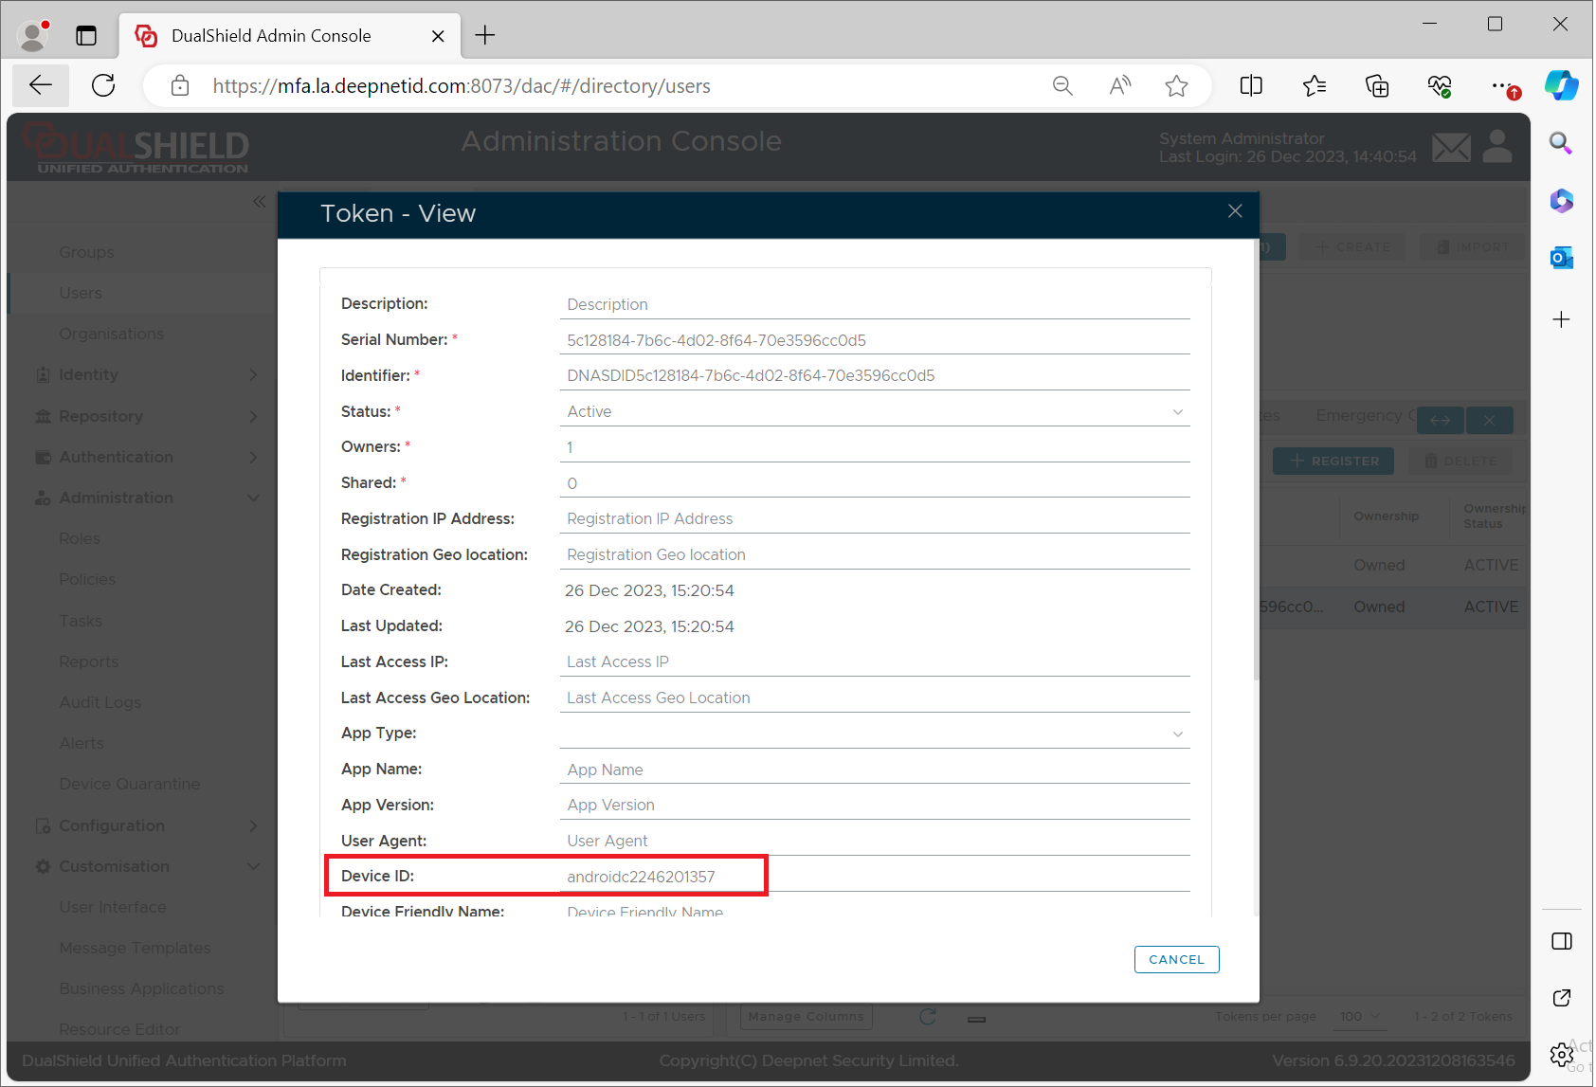Click the Device ID field

pos(873,877)
